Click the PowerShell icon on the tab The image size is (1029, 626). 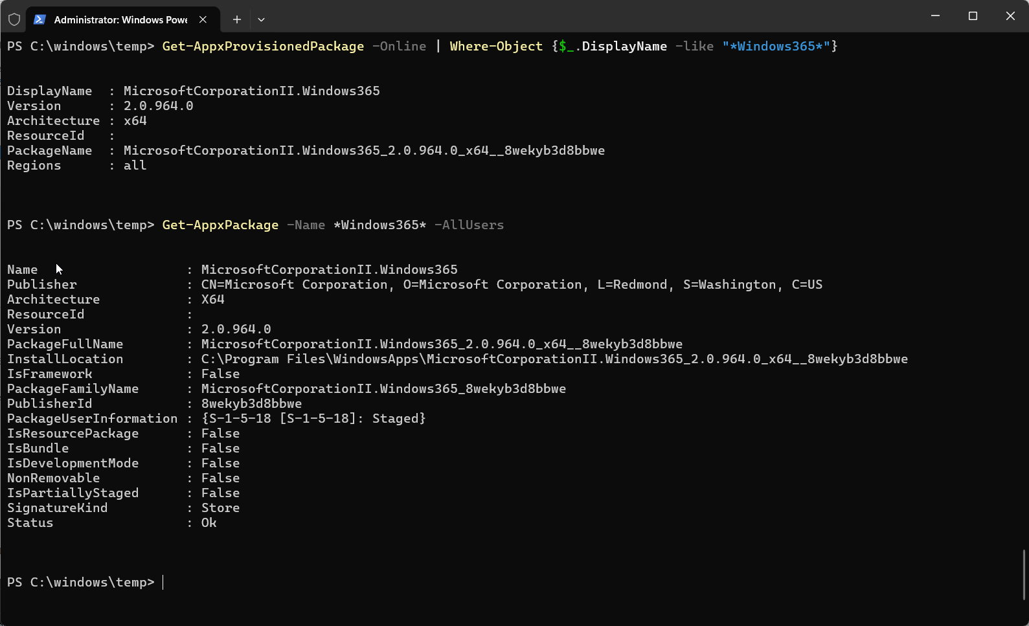(40, 19)
